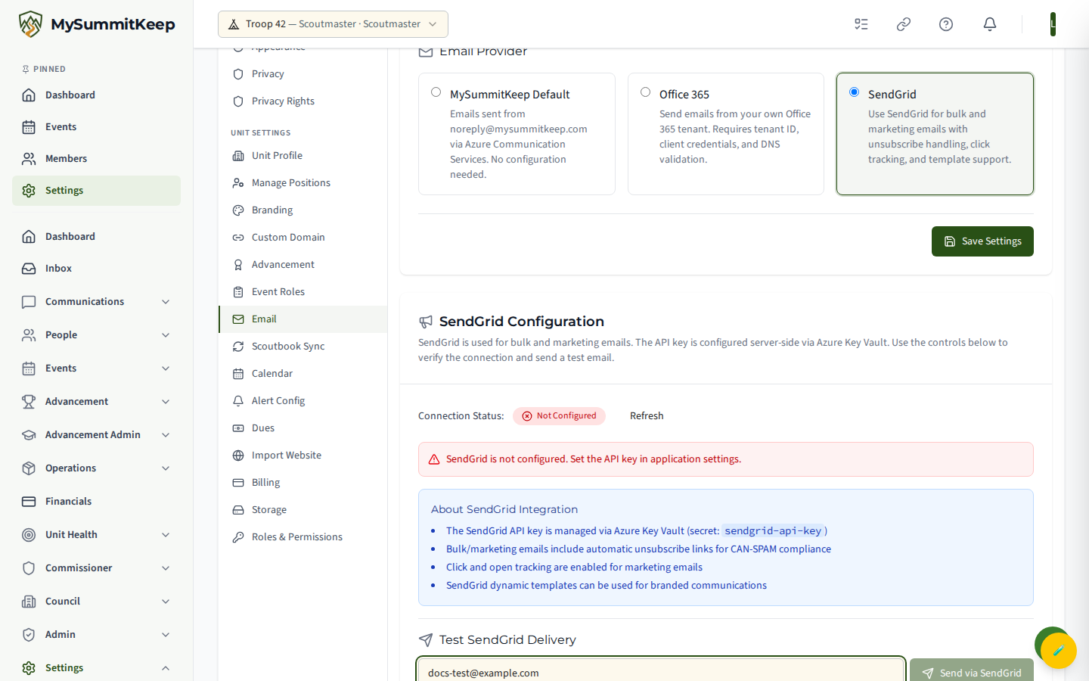Select MySummitKeep Default email provider radio
Screen dimensions: 1089x681
(x=436, y=92)
